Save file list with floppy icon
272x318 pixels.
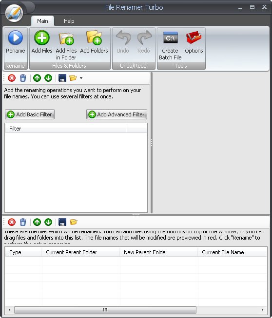point(62,222)
